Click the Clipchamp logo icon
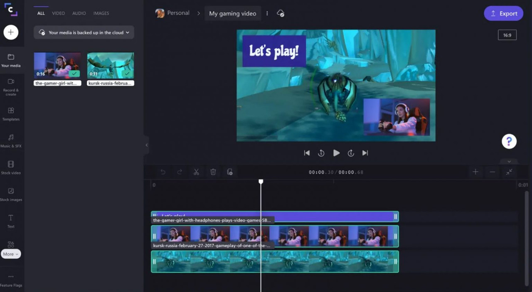 [11, 10]
